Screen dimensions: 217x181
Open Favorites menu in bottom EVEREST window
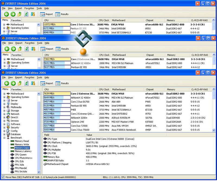(29, 77)
